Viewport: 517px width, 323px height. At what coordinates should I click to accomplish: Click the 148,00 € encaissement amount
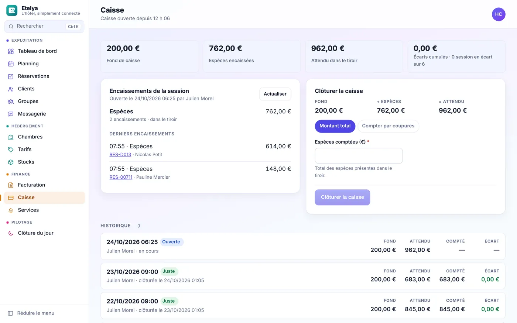[x=278, y=169]
